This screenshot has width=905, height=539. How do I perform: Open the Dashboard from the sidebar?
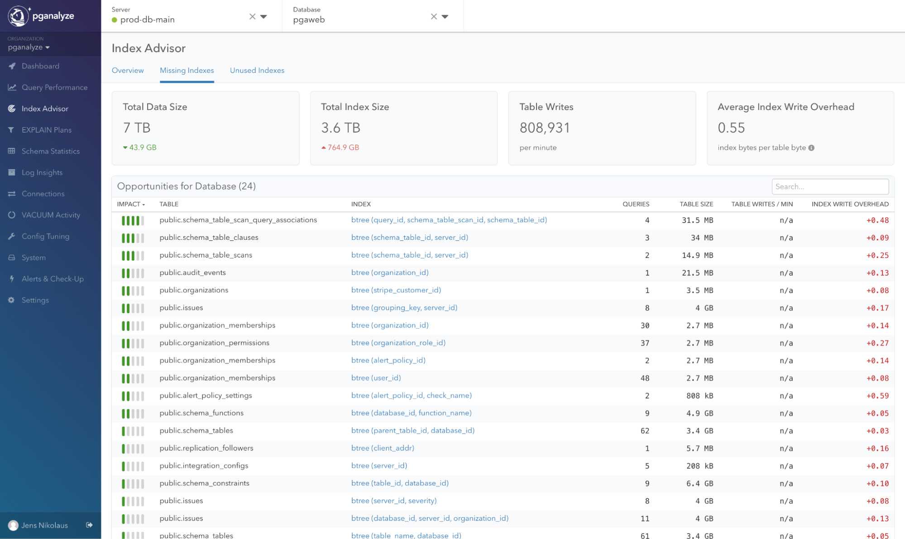40,66
